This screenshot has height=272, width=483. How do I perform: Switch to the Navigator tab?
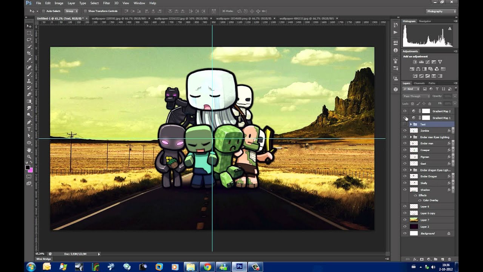click(425, 21)
